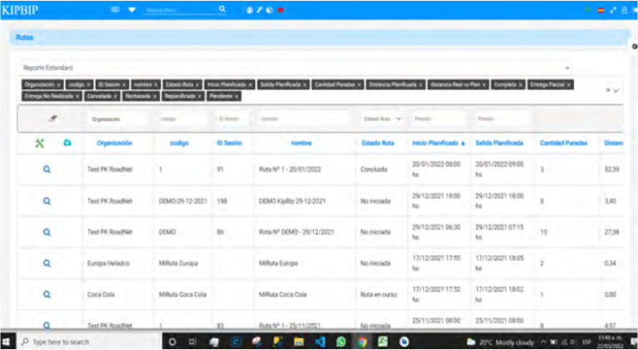This screenshot has height=350, width=638.
Task: Open the hamburger menu in top bar
Action: [x=115, y=10]
